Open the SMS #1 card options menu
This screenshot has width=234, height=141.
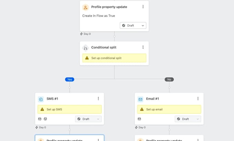coord(98,99)
